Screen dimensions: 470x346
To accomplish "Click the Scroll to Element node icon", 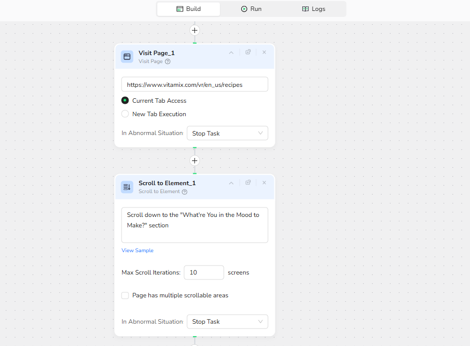I will click(x=127, y=187).
